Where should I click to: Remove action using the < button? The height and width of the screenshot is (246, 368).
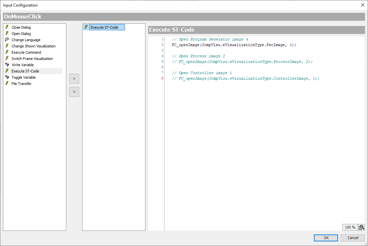pos(74,92)
